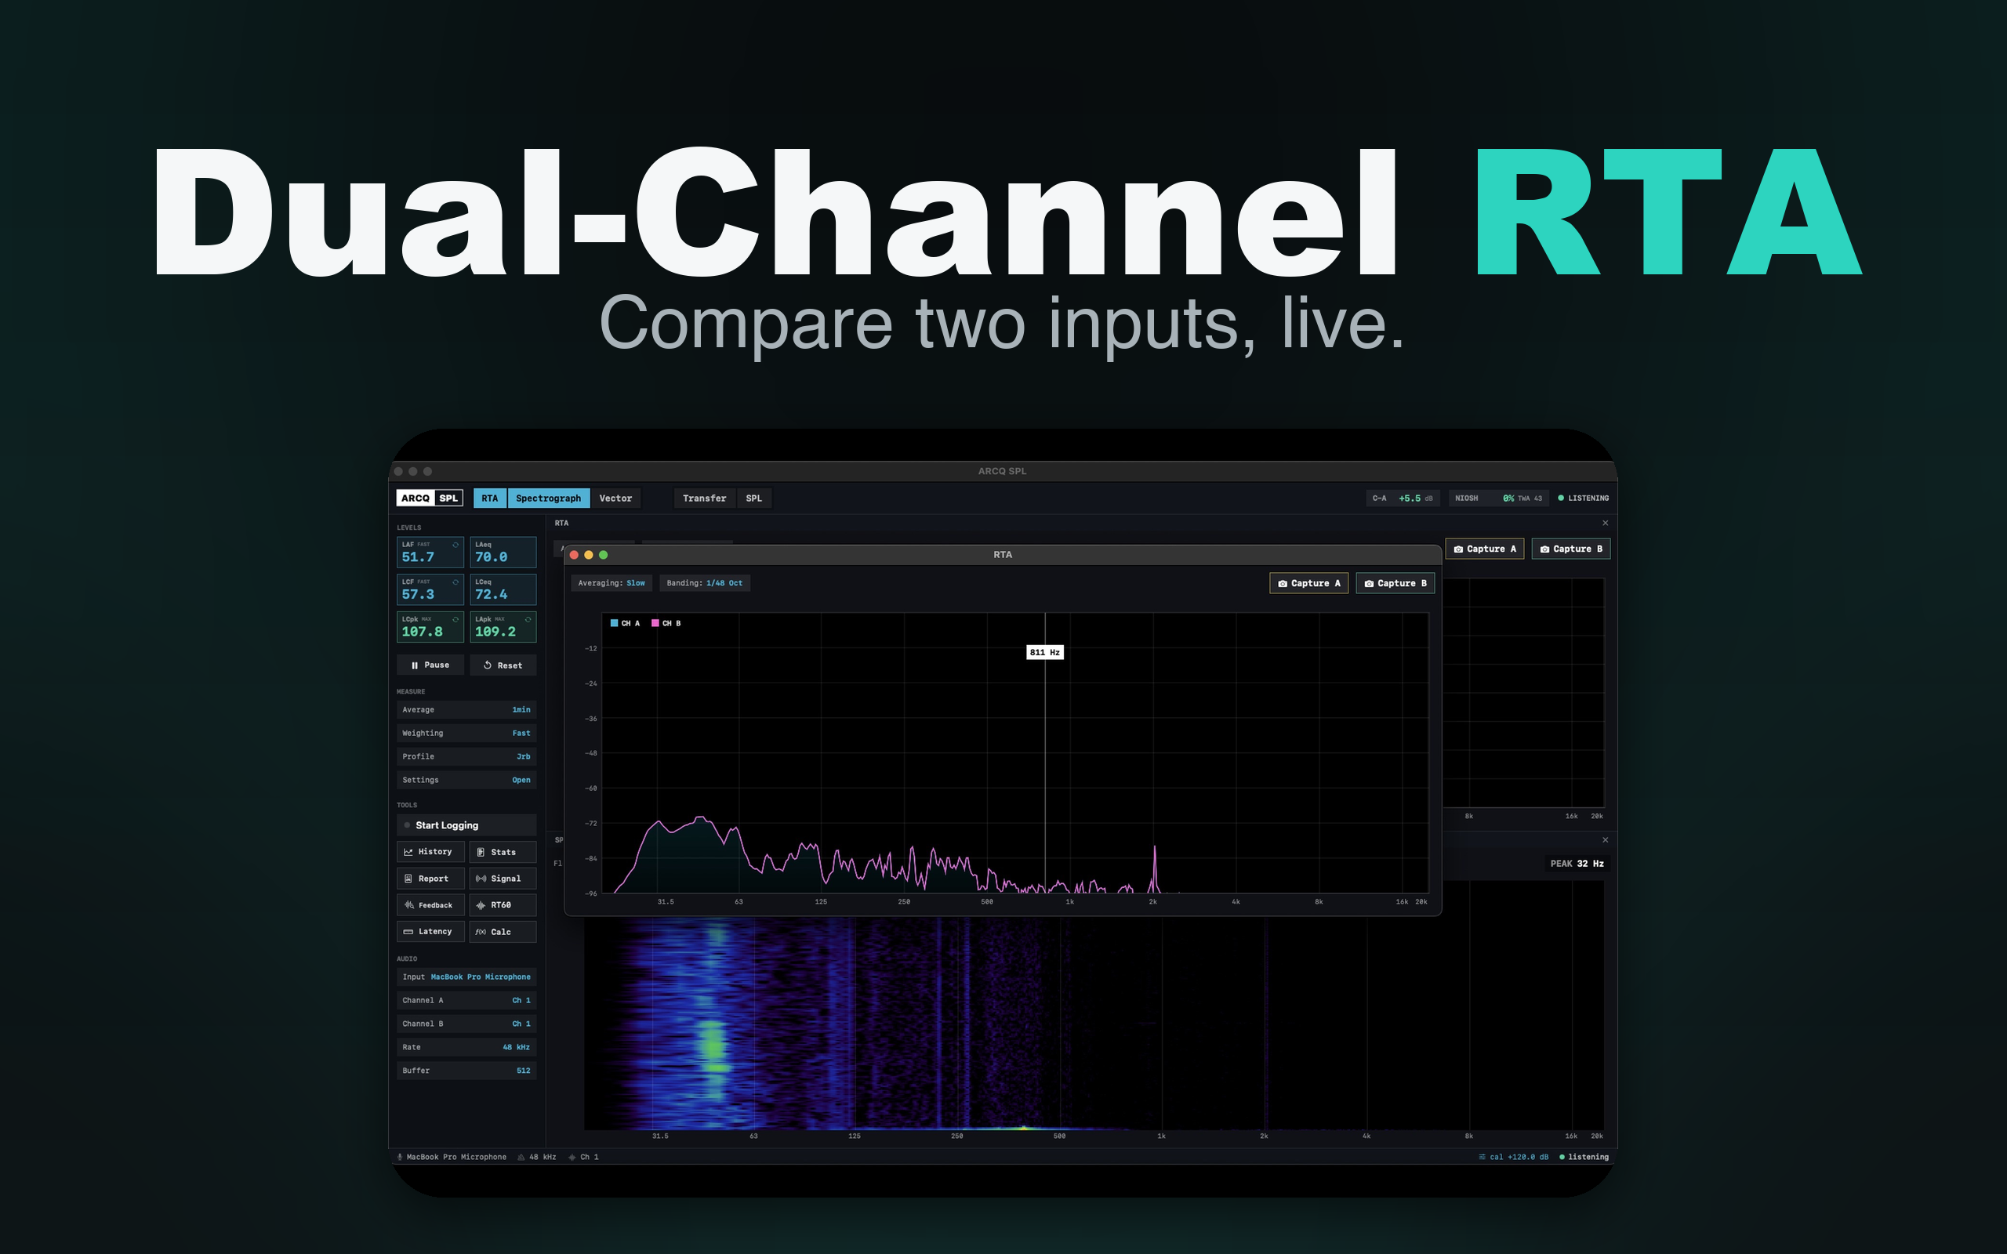Click camera icon on main window's Capture A

click(1459, 549)
